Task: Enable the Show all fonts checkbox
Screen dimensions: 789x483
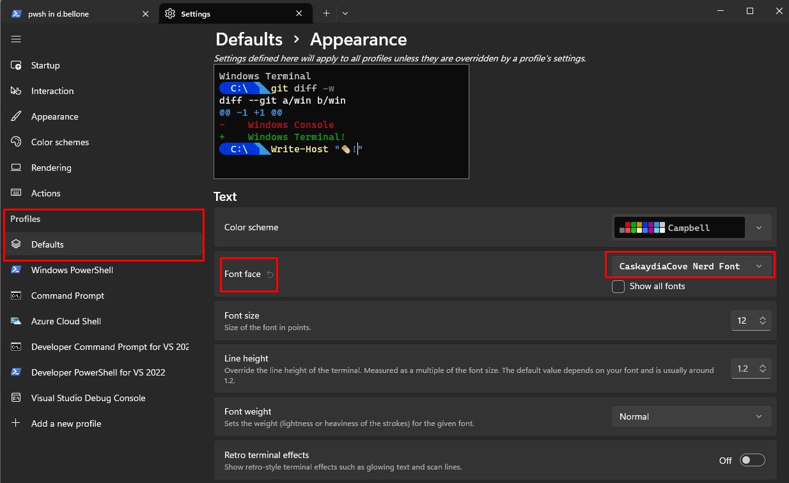Action: pos(618,287)
